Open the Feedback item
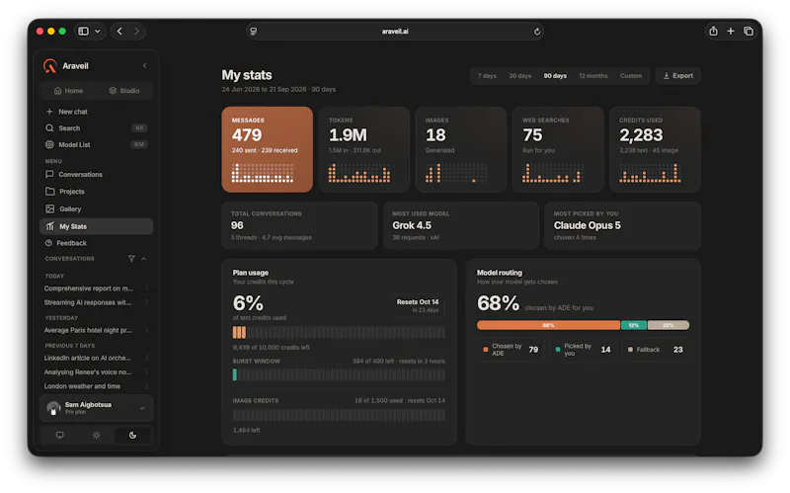The height and width of the screenshot is (493, 790). 96,243
